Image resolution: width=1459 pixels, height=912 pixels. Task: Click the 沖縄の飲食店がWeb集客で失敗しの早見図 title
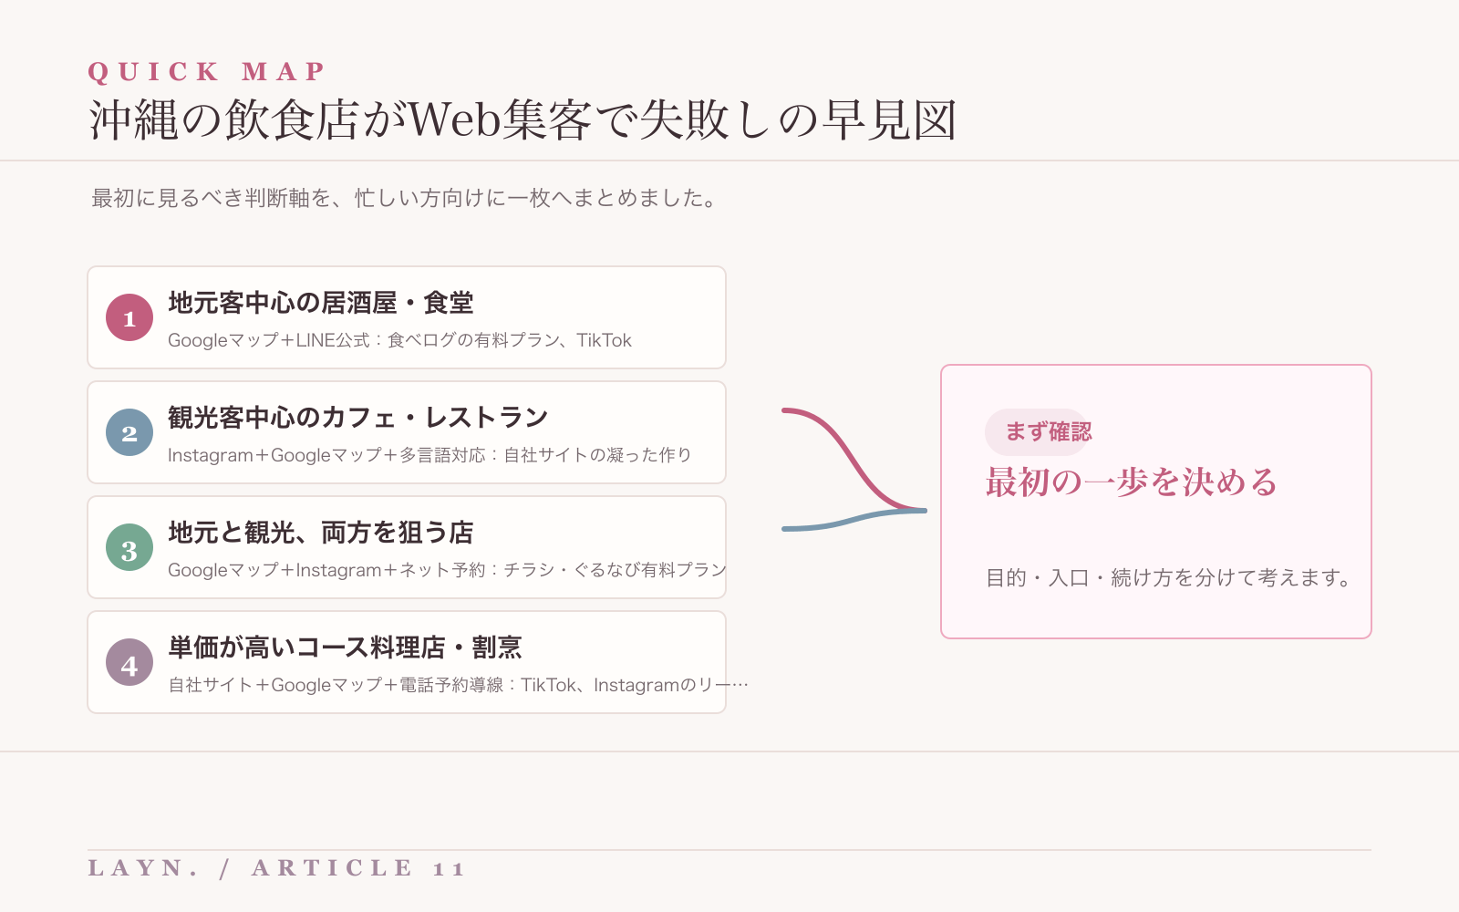pyautogui.click(x=523, y=119)
